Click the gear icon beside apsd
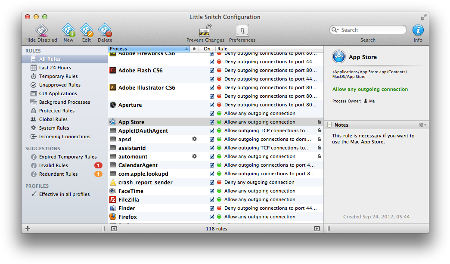The width and height of the screenshot is (450, 264). pos(194,139)
